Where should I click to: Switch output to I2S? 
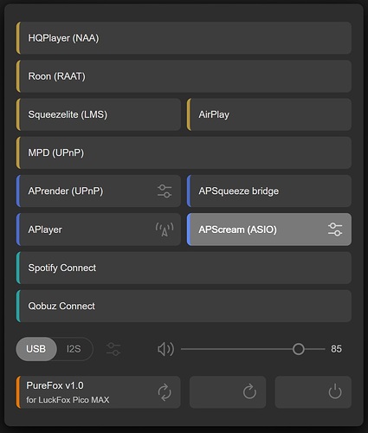click(x=74, y=349)
